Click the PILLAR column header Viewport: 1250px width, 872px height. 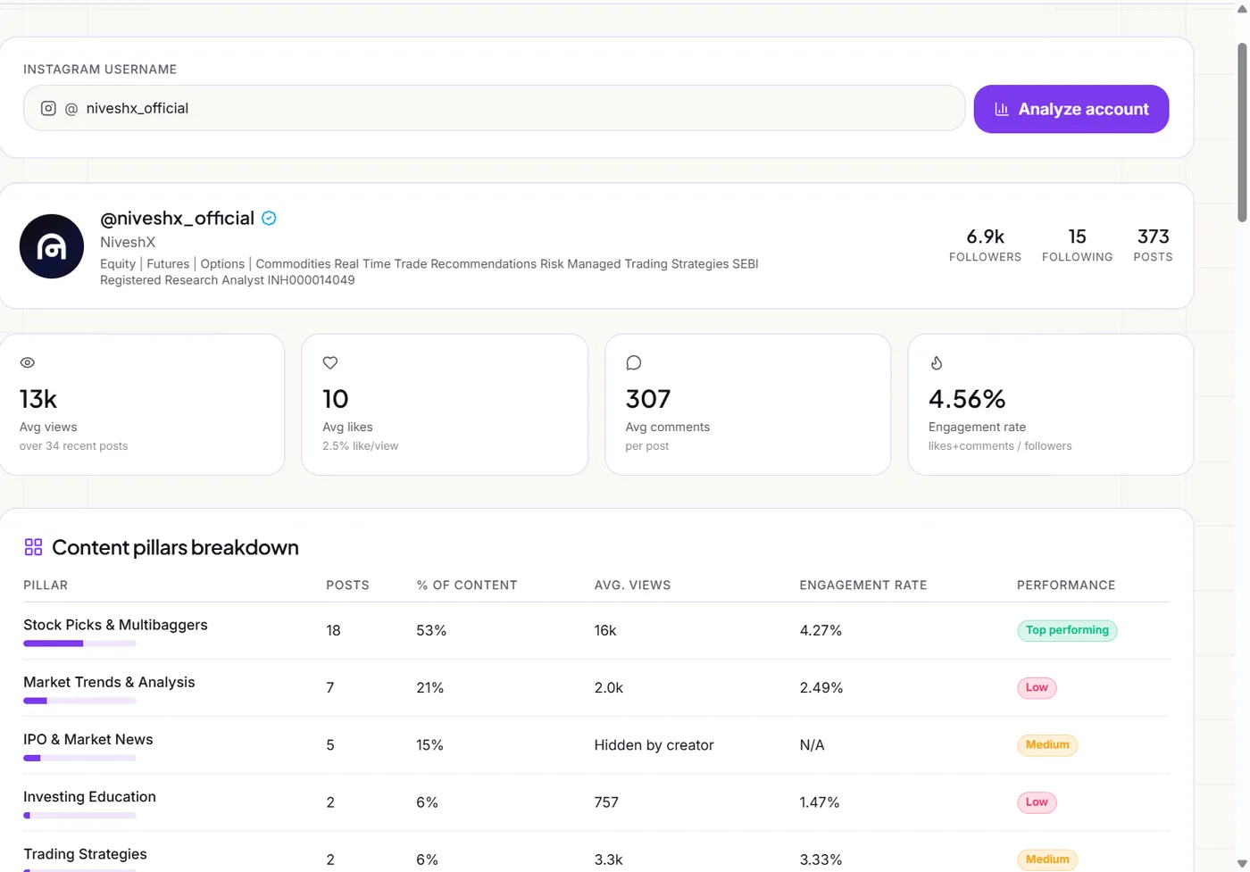pos(46,585)
